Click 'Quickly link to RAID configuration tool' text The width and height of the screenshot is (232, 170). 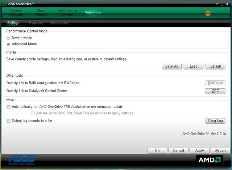tap(43, 83)
